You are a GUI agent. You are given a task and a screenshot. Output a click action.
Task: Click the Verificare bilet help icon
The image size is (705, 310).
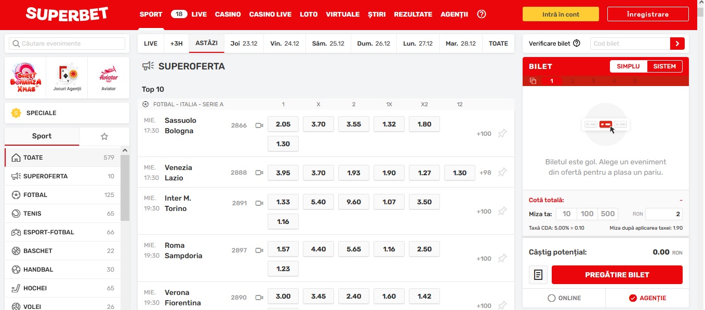pos(576,44)
